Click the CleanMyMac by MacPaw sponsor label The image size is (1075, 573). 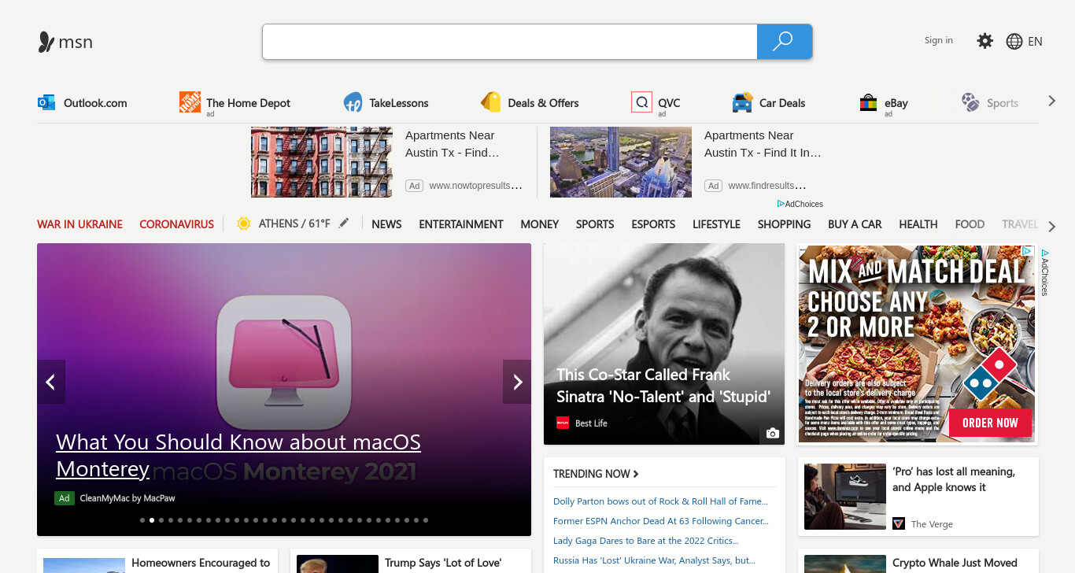coord(127,498)
